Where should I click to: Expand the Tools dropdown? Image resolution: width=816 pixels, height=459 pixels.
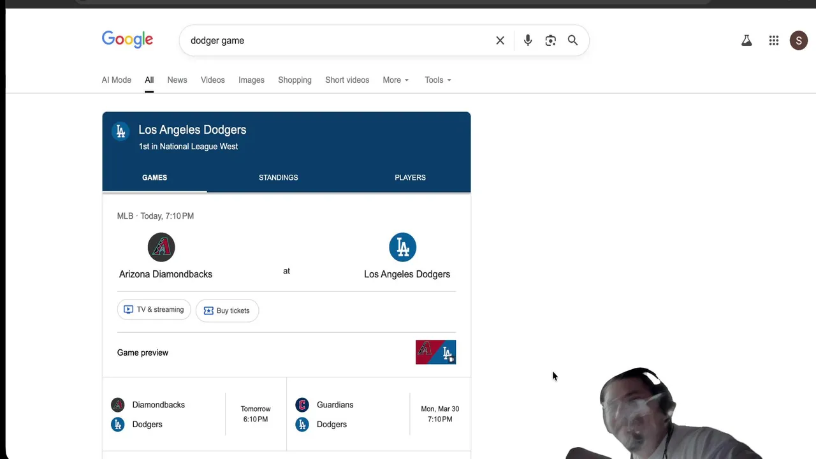(438, 80)
